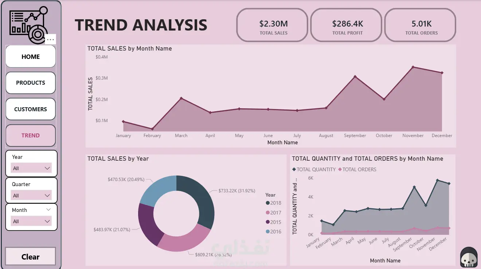Select the TREND navigation button

pyautogui.click(x=31, y=136)
